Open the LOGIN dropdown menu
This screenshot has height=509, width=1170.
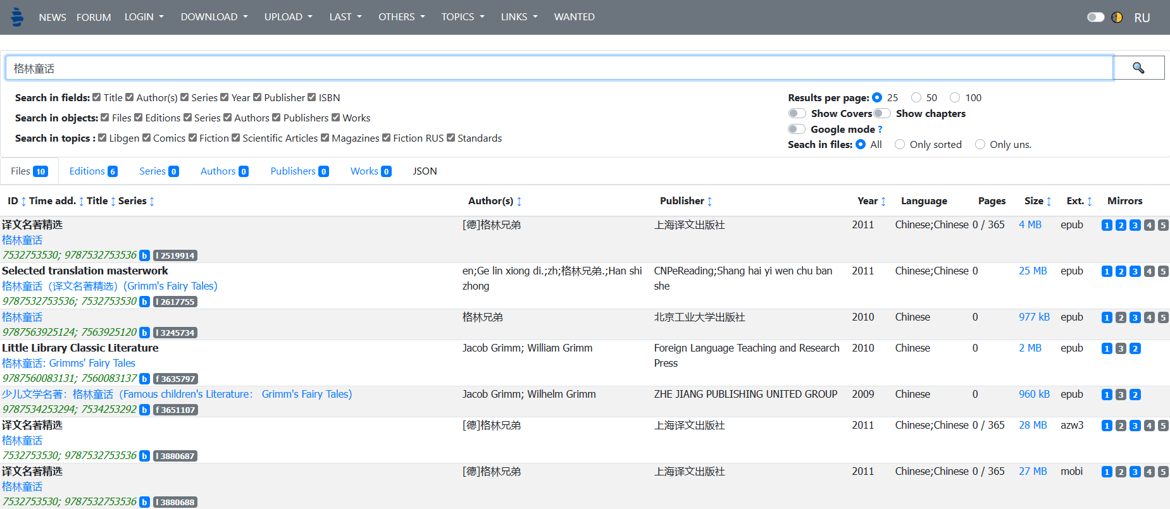coord(144,17)
